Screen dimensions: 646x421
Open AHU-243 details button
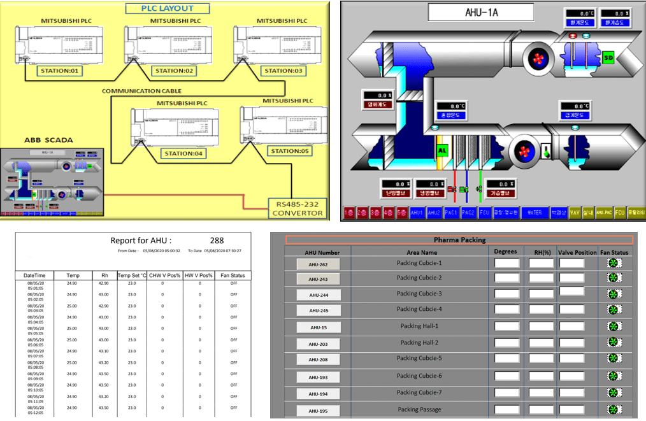tap(318, 280)
